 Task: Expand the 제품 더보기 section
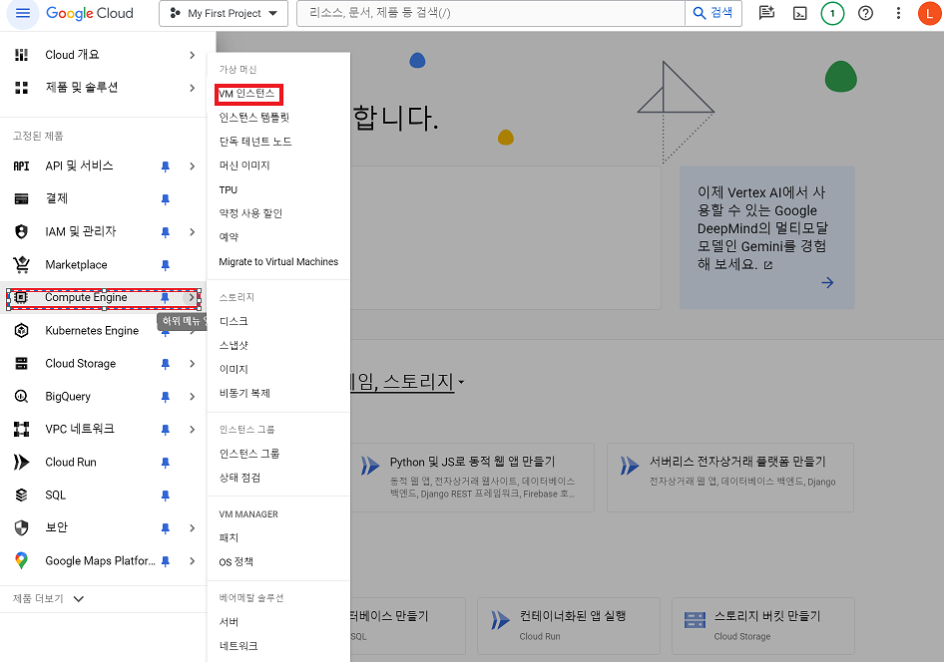(x=48, y=599)
